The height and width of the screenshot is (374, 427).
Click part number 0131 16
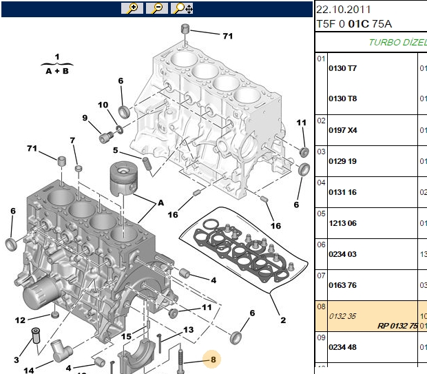pos(342,192)
